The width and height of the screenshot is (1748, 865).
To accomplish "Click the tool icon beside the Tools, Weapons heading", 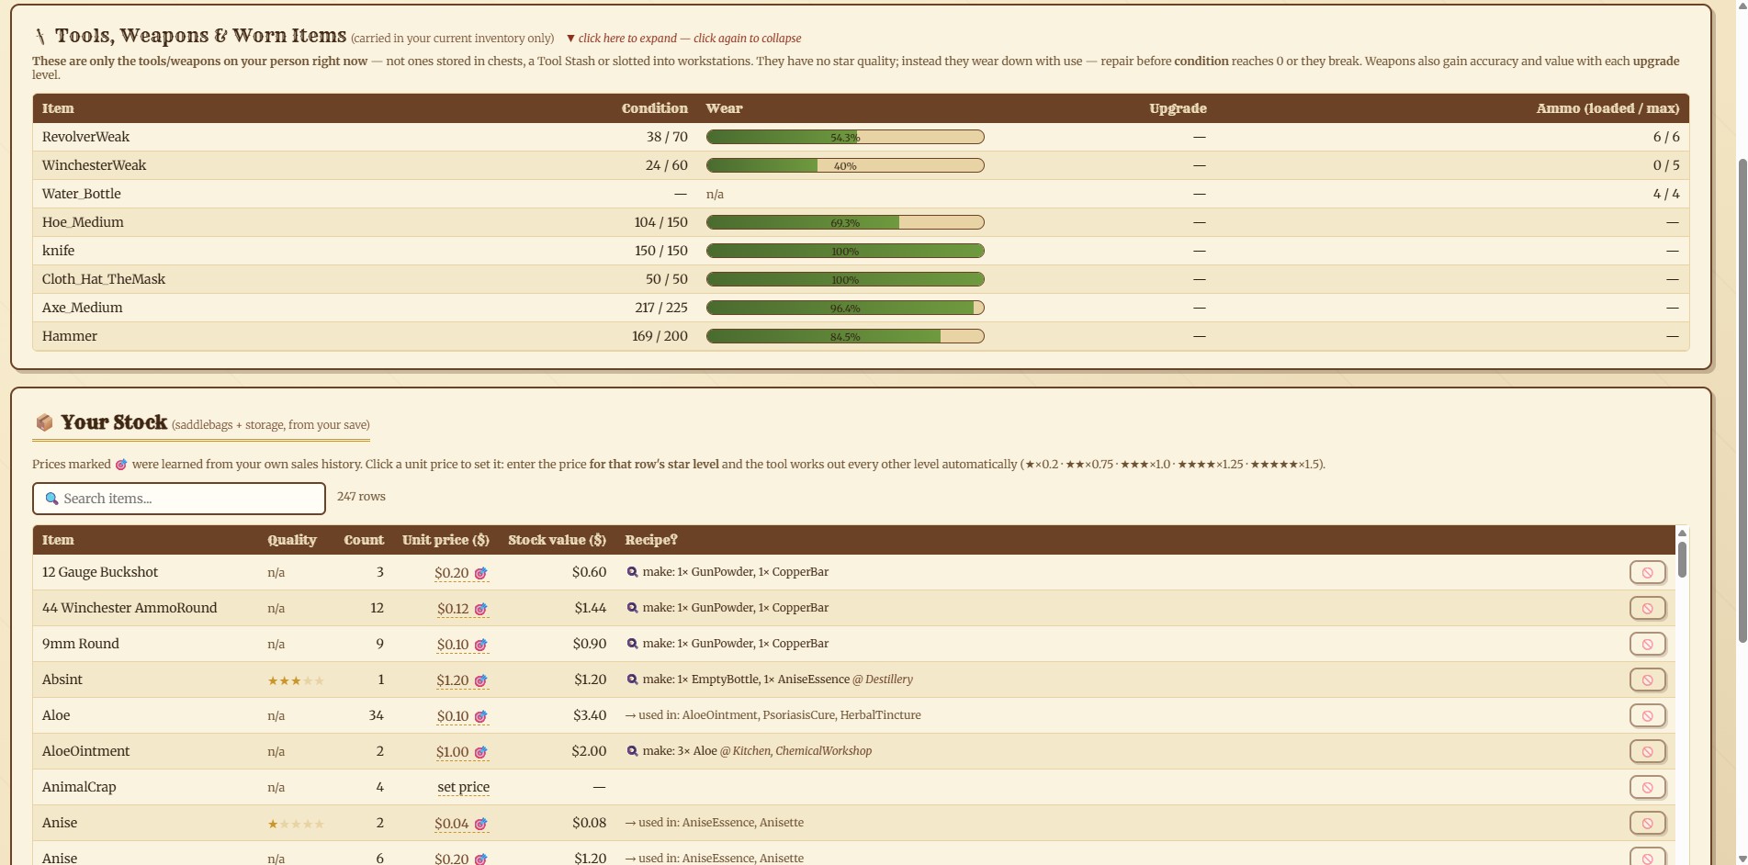I will click(39, 36).
